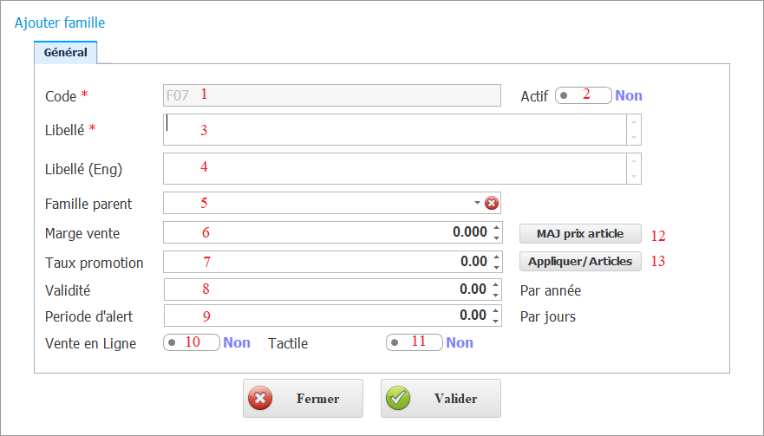Click the green checkmark icon on Valider
Image resolution: width=764 pixels, height=436 pixels.
(x=398, y=399)
